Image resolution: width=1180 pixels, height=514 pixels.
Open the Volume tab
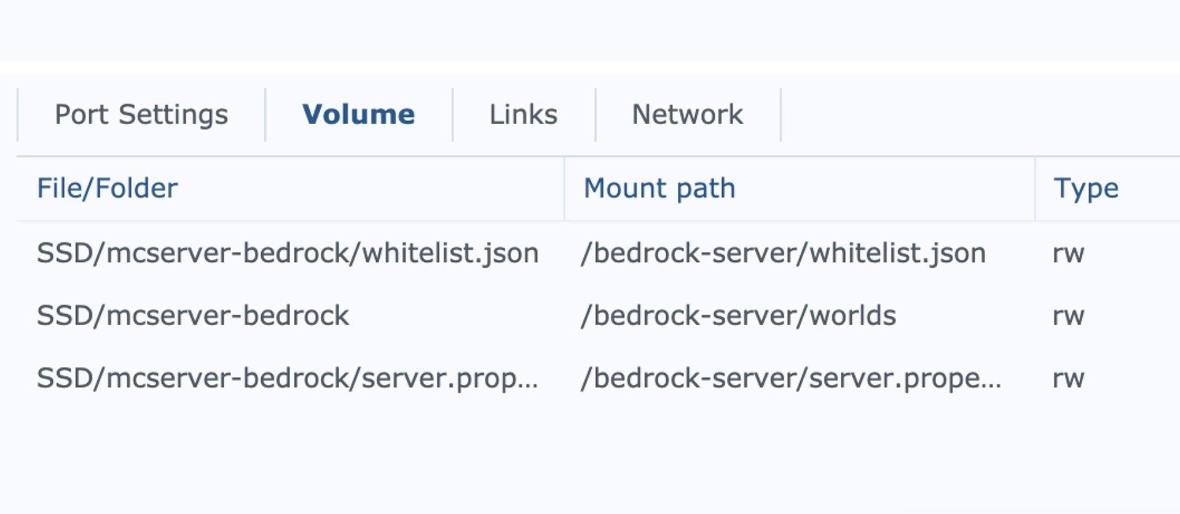358,115
